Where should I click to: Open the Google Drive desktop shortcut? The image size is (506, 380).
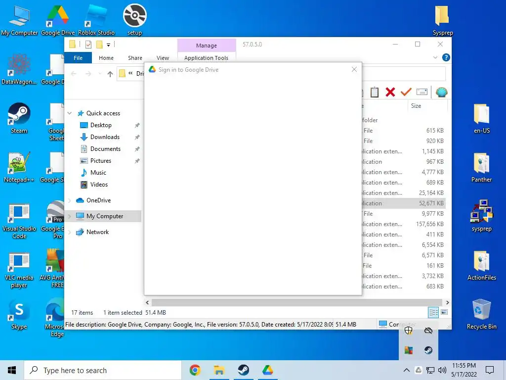pos(58,20)
